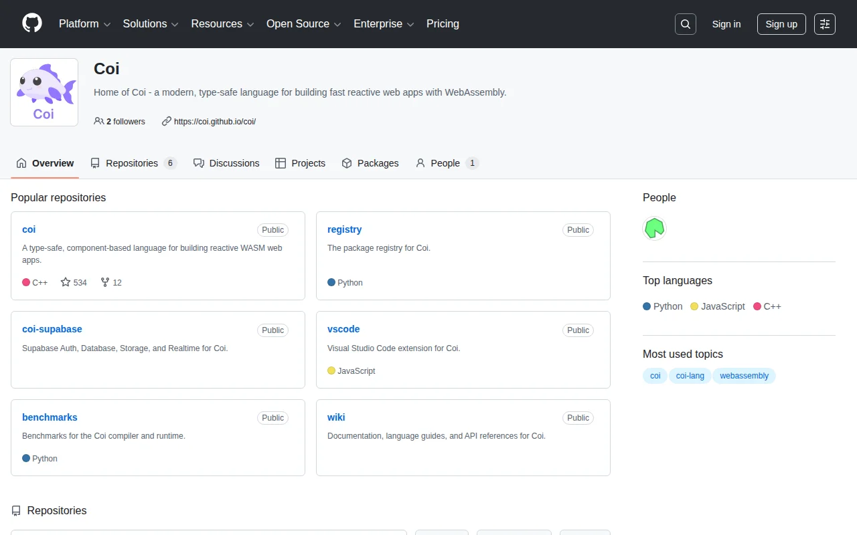The image size is (857, 535).
Task: Open the coi repository
Action: 29,229
